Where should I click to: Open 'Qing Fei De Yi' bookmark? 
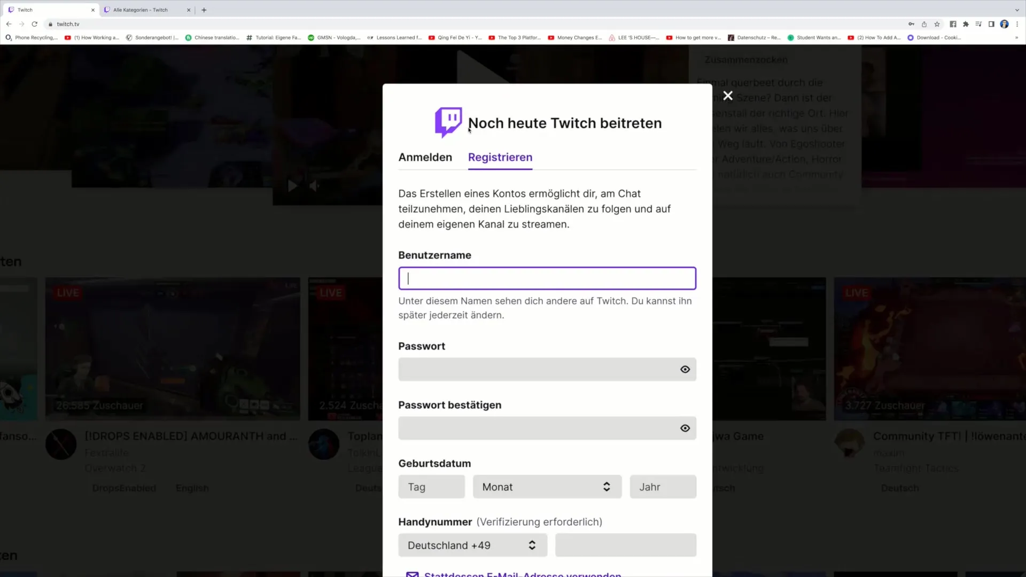coord(455,38)
